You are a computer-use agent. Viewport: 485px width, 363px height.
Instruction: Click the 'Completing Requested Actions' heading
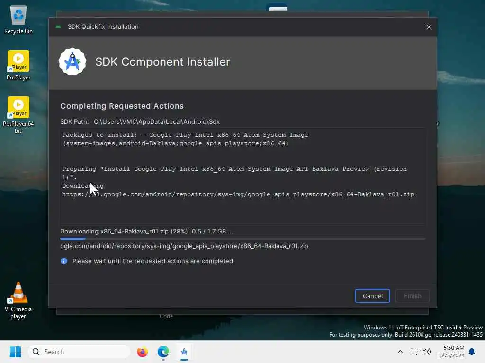click(x=122, y=106)
